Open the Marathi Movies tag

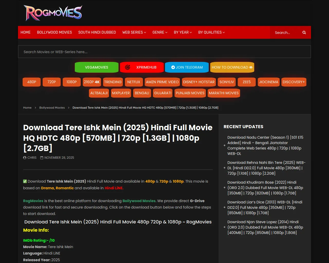click(224, 93)
